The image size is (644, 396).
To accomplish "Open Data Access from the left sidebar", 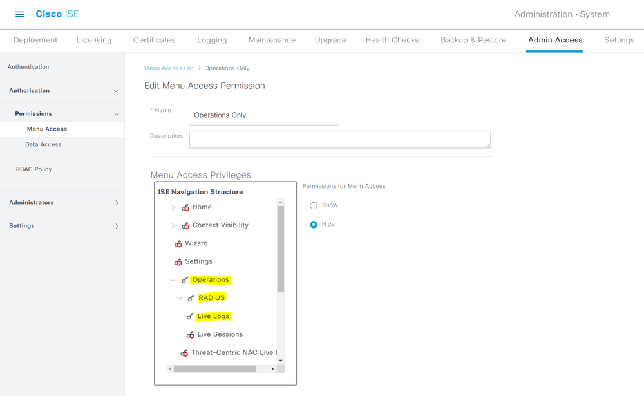I will tap(43, 144).
